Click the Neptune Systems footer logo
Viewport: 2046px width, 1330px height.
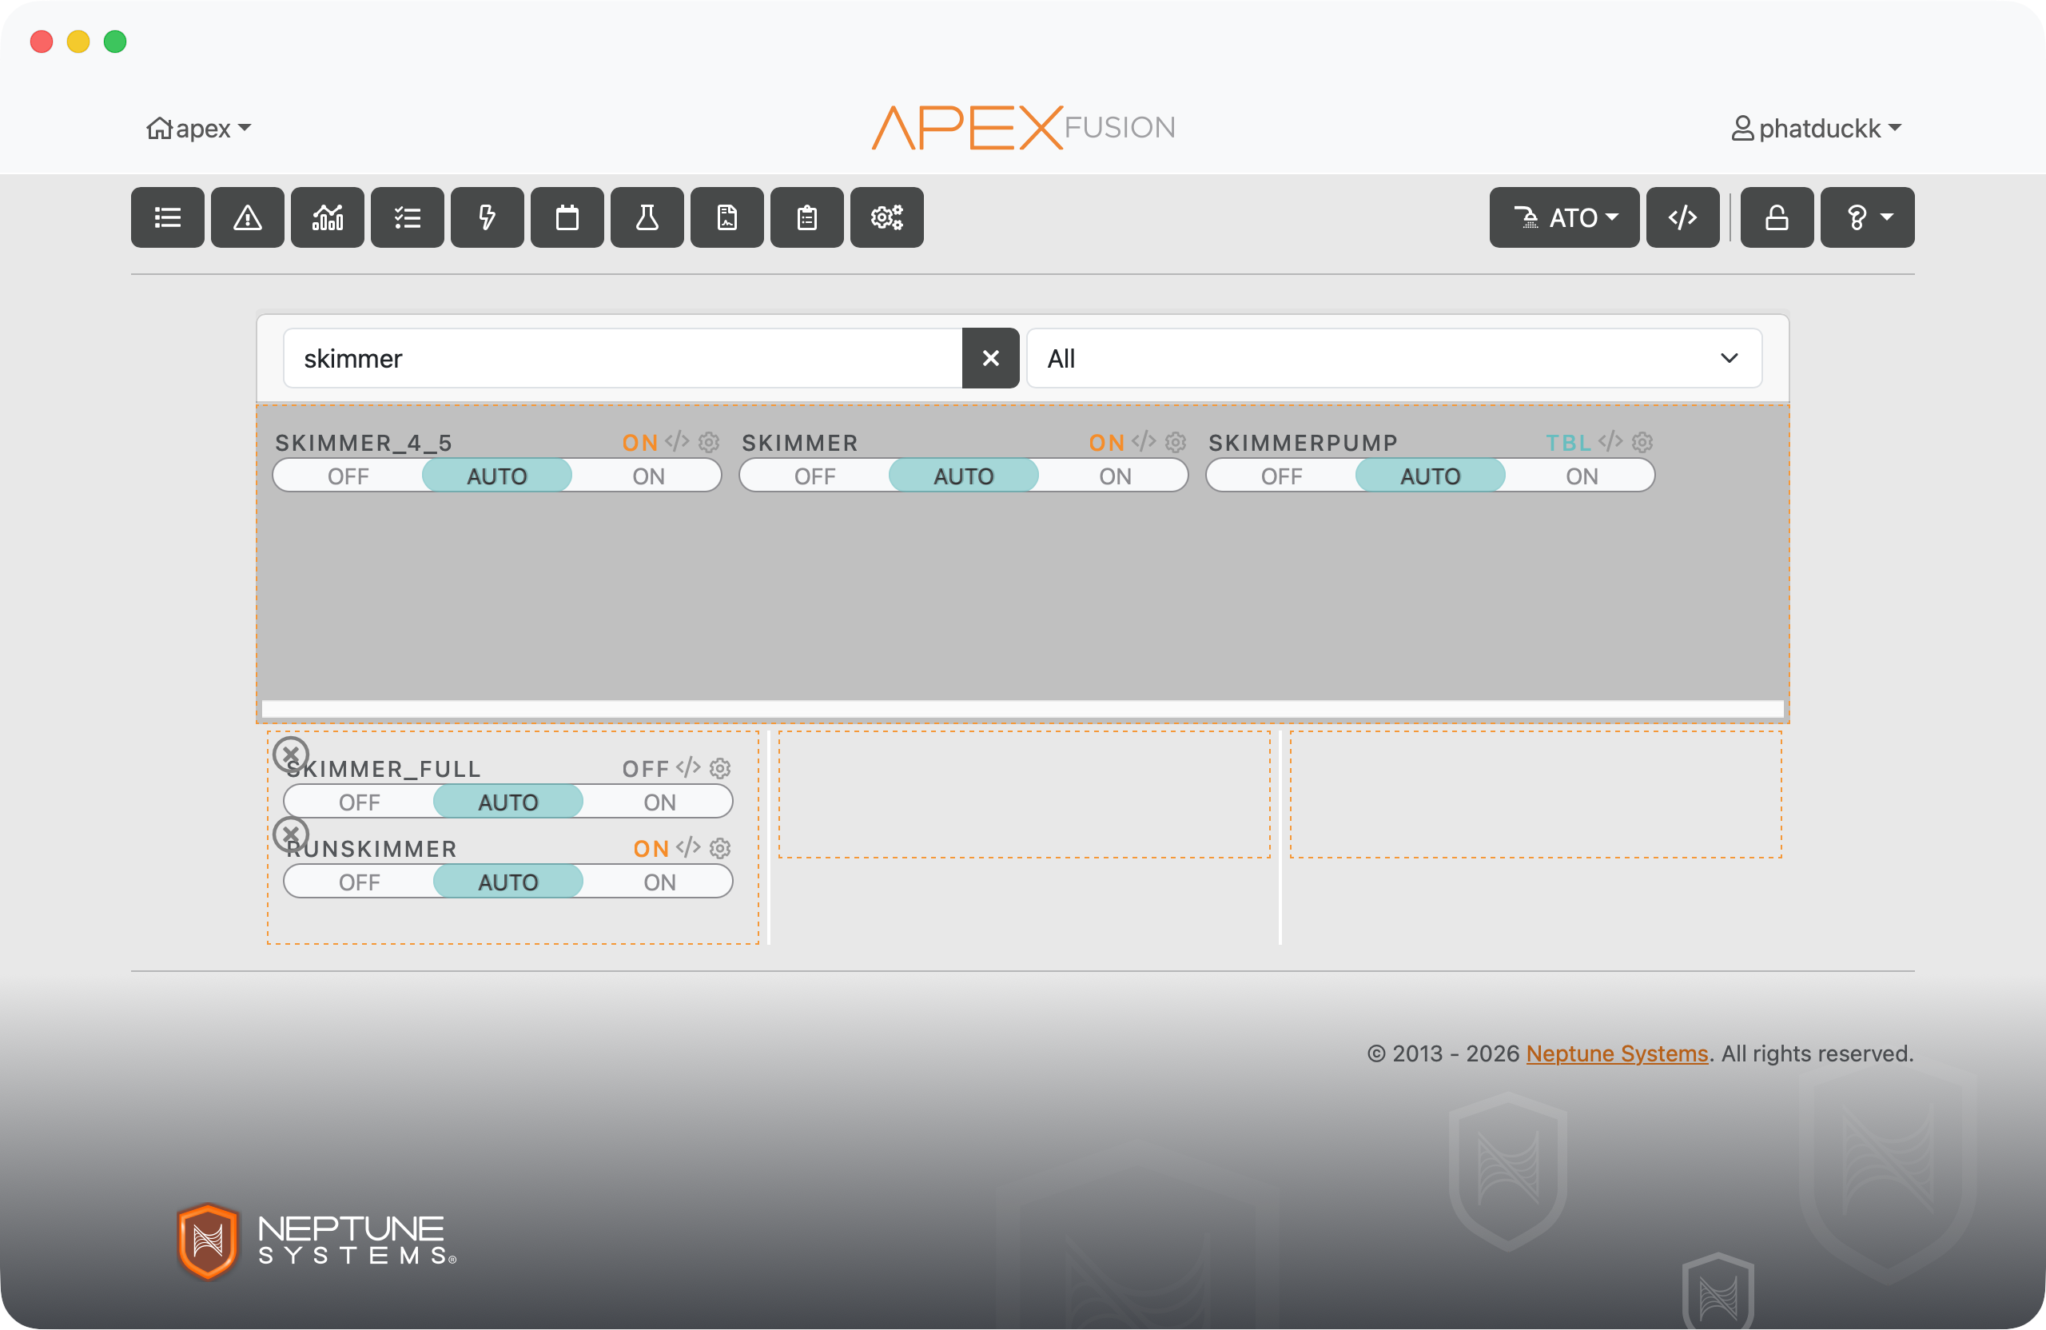tap(316, 1240)
